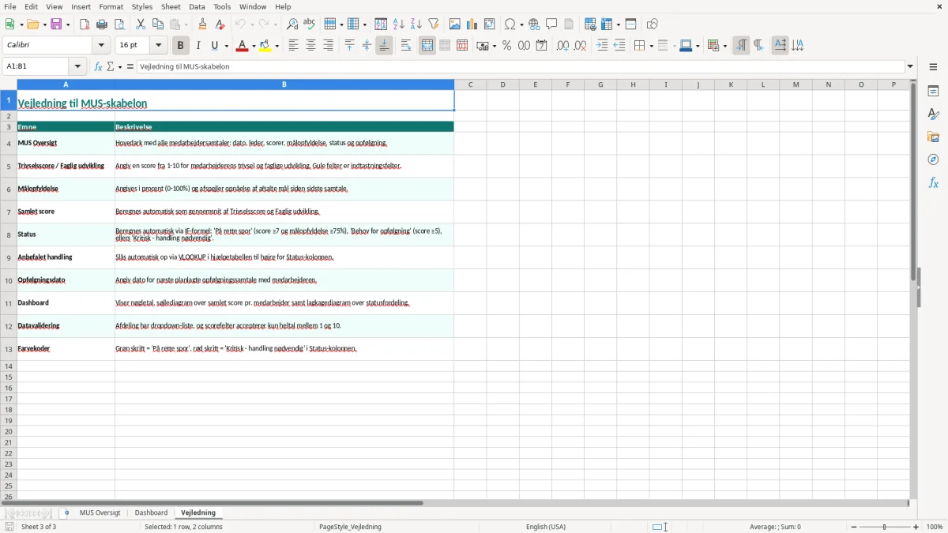This screenshot has height=533, width=948.
Task: Toggle Align Left button
Action: (294, 46)
